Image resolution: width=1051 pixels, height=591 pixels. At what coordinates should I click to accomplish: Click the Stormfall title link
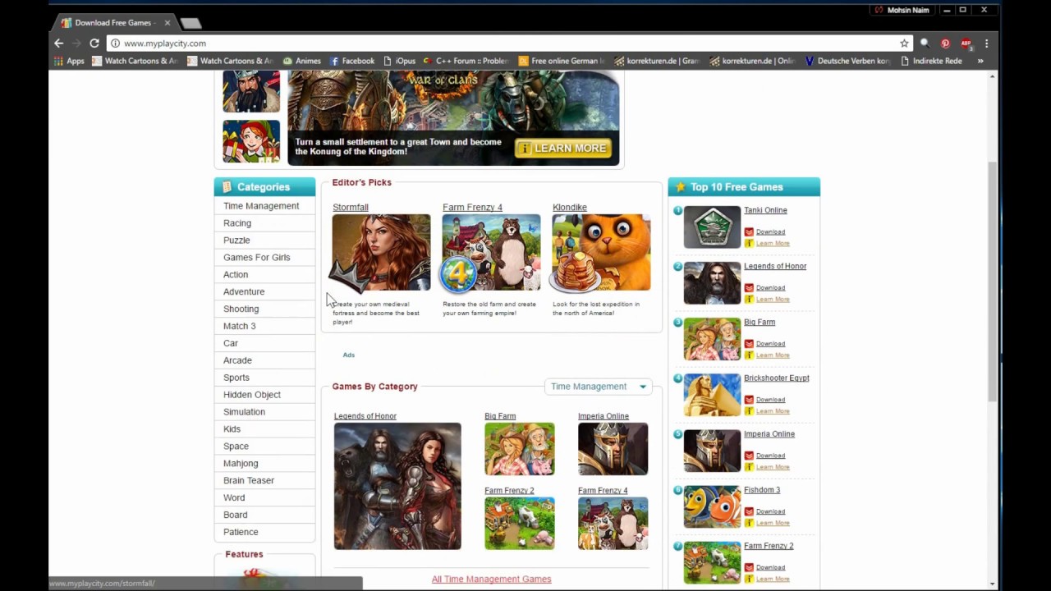pos(351,208)
